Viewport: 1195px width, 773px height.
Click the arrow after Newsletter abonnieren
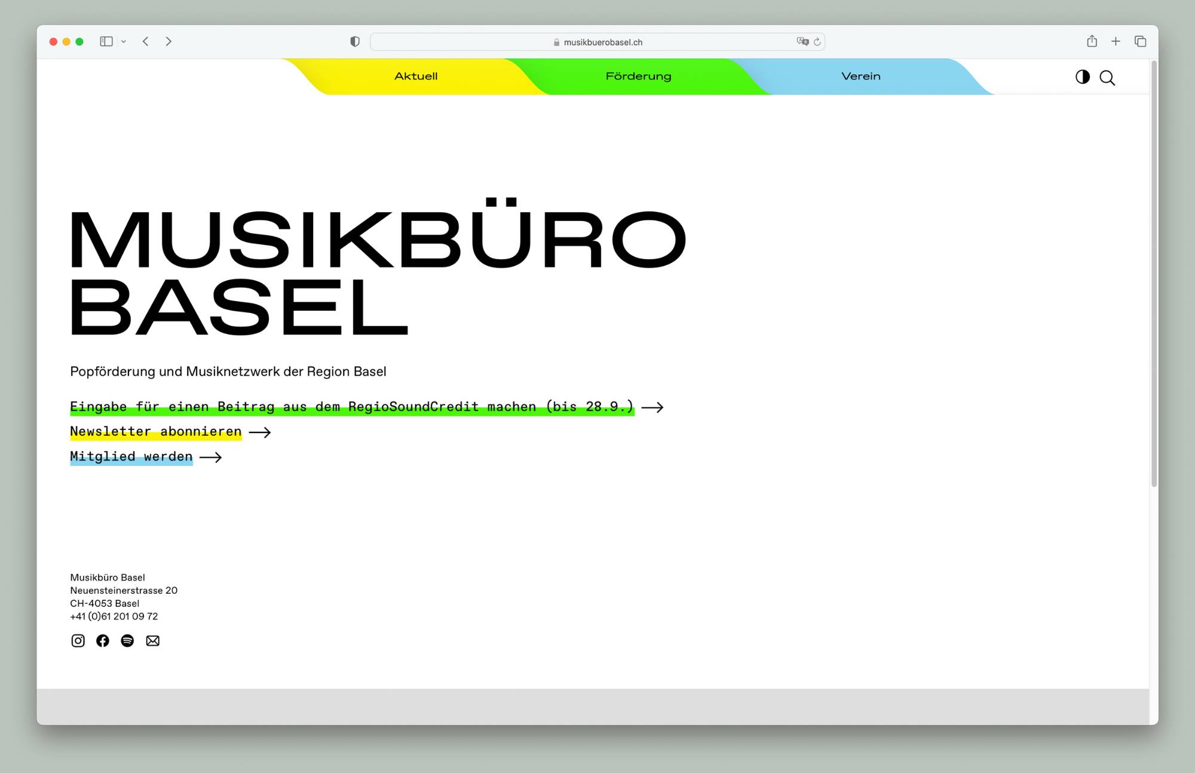pyautogui.click(x=259, y=432)
